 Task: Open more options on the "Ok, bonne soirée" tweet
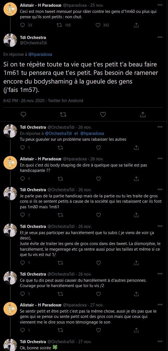(x=160, y=341)
